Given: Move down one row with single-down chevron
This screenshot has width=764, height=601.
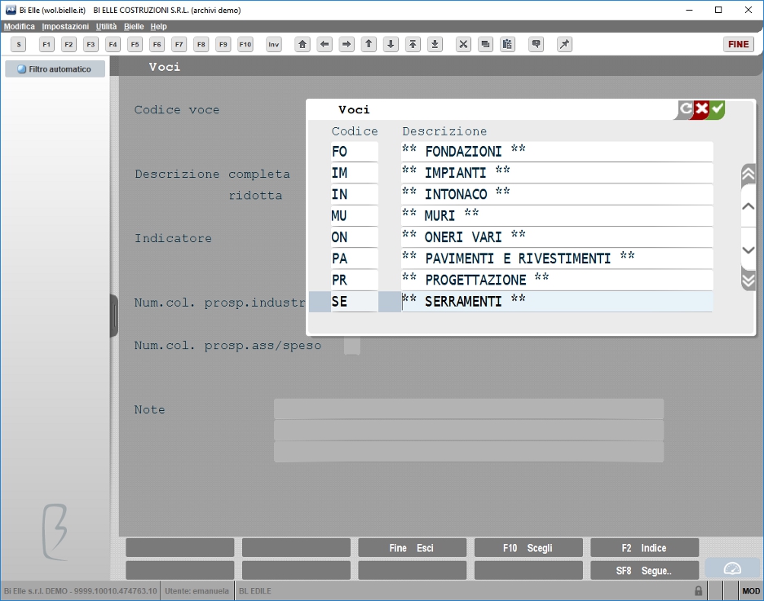Looking at the screenshot, I should (x=748, y=250).
